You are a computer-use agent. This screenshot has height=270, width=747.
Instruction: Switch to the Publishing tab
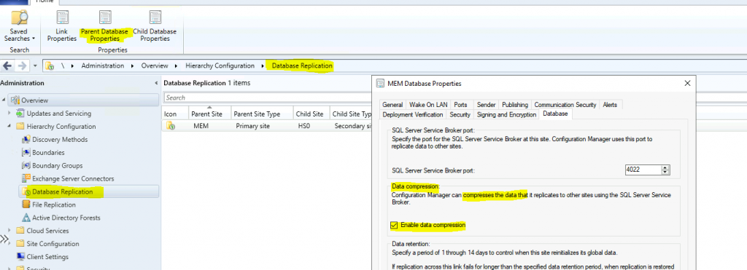tap(515, 105)
